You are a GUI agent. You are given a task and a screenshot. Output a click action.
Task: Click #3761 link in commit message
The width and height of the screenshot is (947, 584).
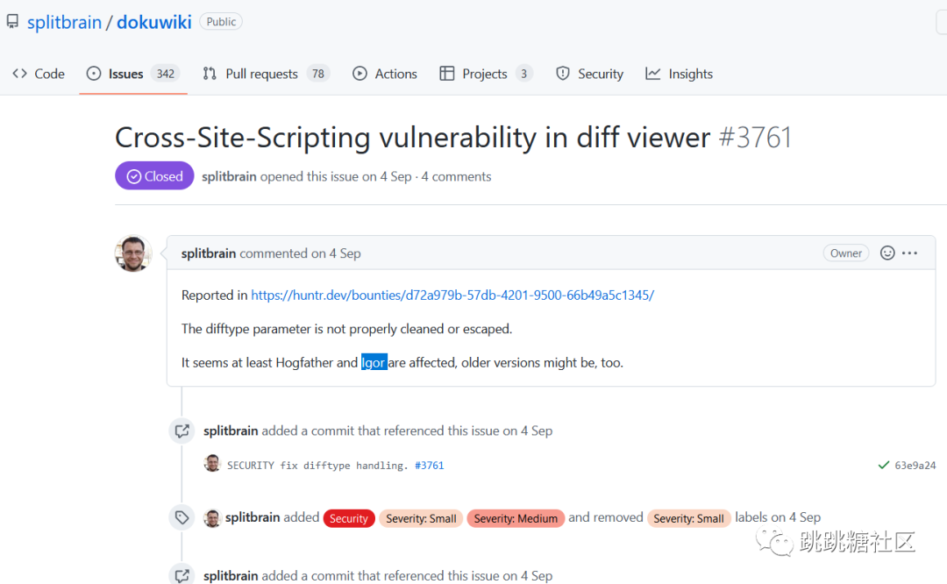[x=429, y=465]
